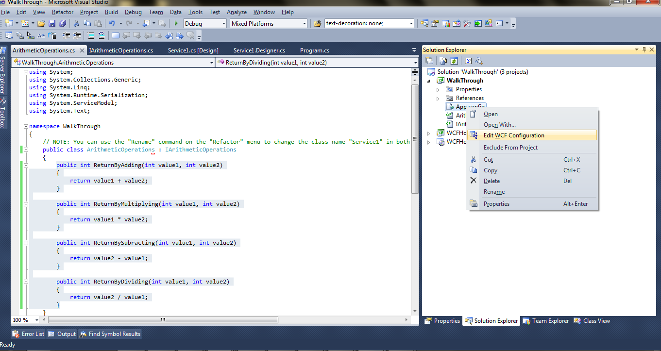Click the editor horizontal scrollbar thumb
The width and height of the screenshot is (661, 351).
pyautogui.click(x=163, y=320)
